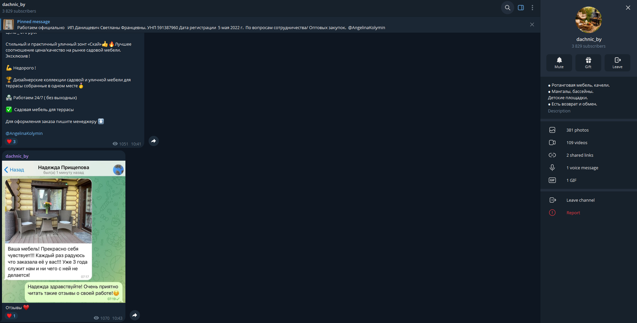Image resolution: width=637 pixels, height=323 pixels.
Task: Click the microphone voice message icon
Action: (x=552, y=168)
